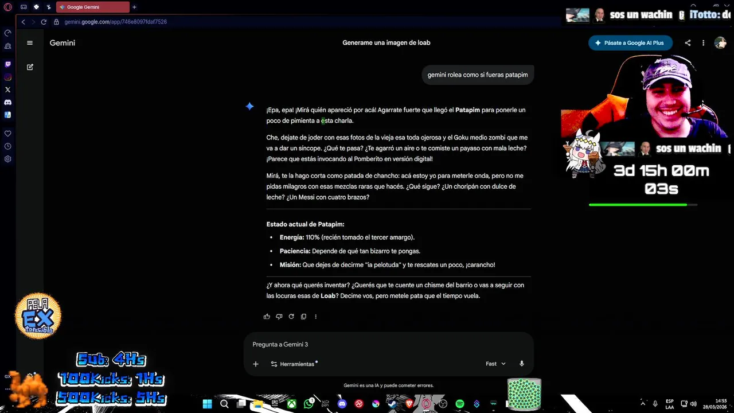The height and width of the screenshot is (413, 734).
Task: Open File Explorer from the taskbar
Action: (x=258, y=404)
